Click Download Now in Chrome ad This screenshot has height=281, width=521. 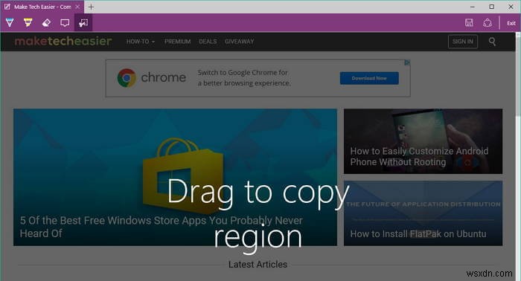pyautogui.click(x=369, y=78)
